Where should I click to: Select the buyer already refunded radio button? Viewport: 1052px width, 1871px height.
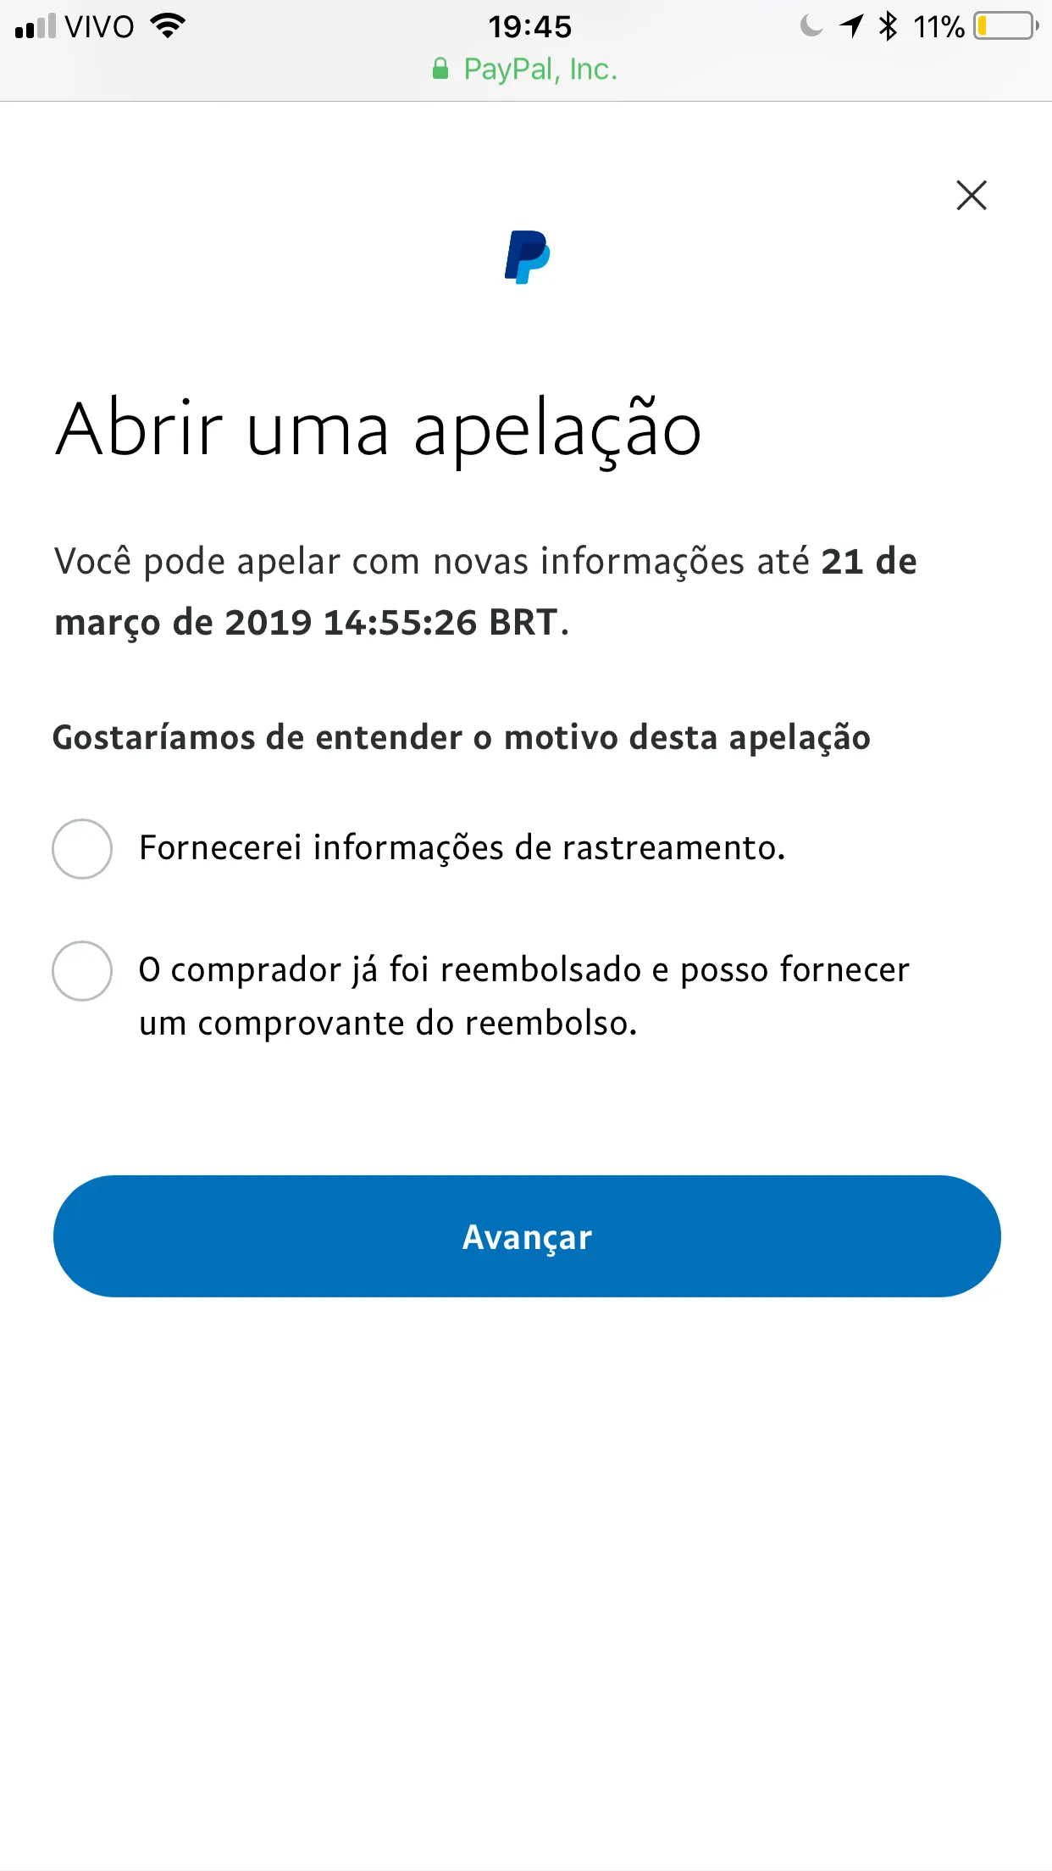[82, 970]
